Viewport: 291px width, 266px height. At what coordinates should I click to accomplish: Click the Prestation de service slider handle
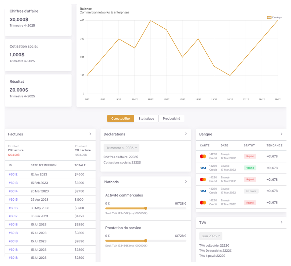pyautogui.click(x=146, y=241)
